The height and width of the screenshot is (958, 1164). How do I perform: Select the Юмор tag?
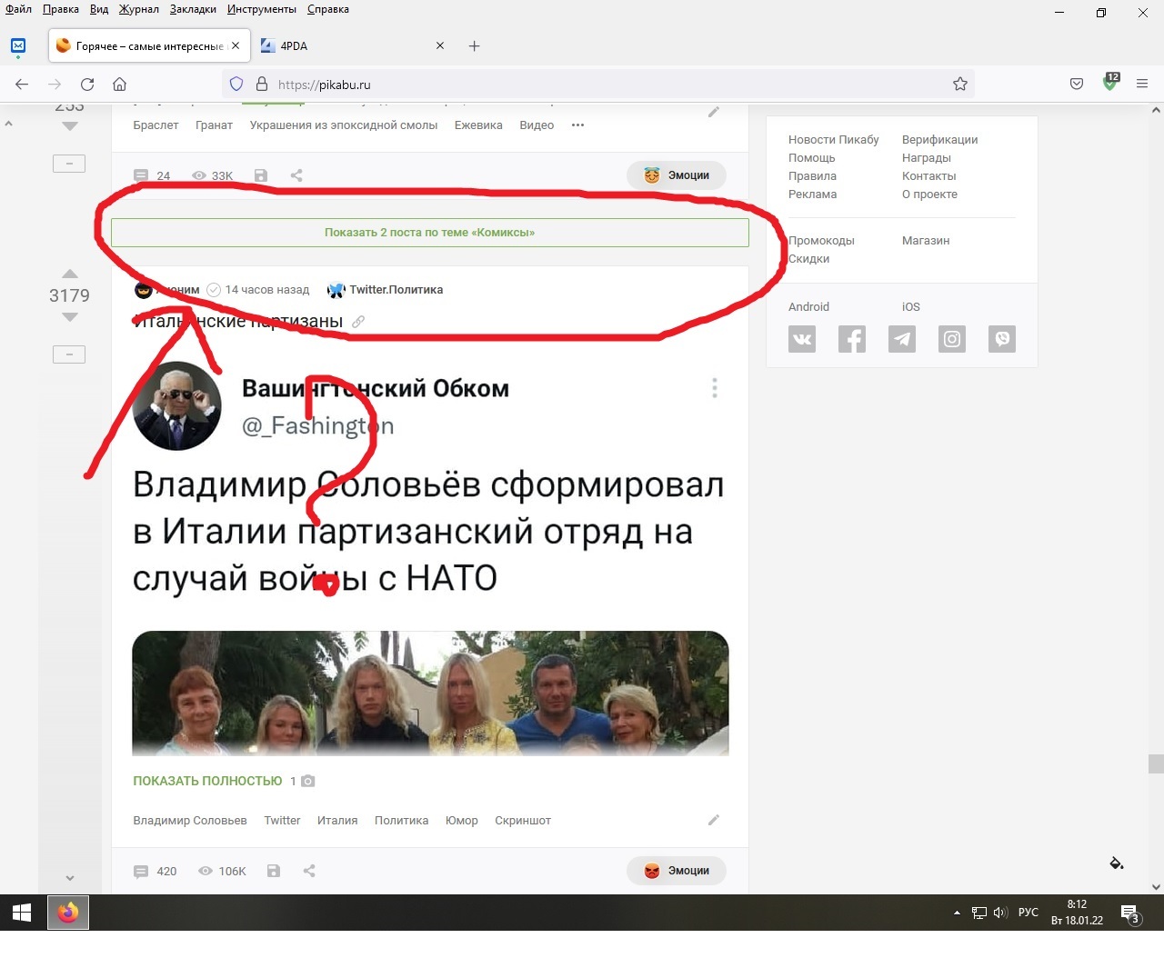click(462, 821)
